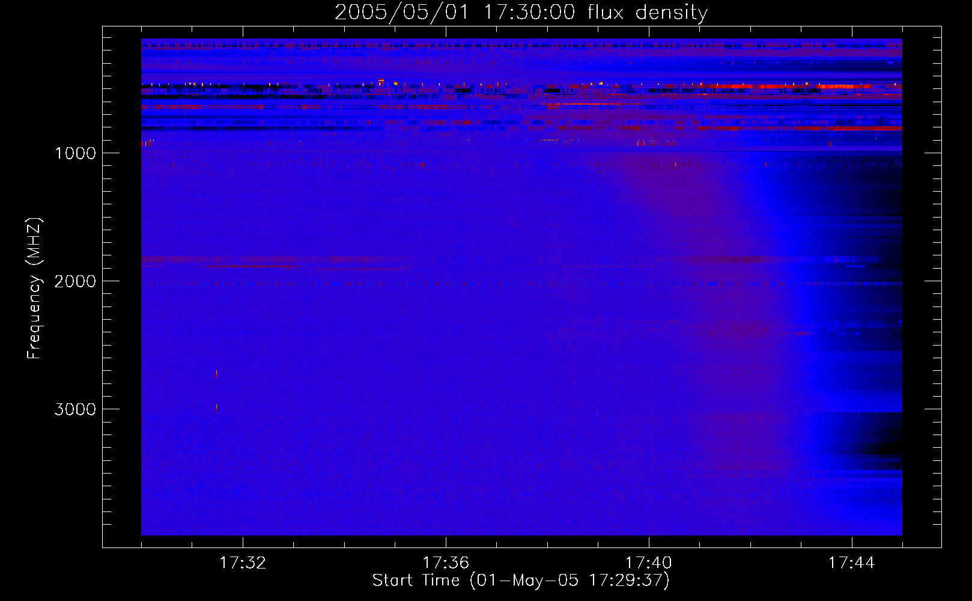Click the 3000 frequency tick label
The image size is (972, 601).
75,409
